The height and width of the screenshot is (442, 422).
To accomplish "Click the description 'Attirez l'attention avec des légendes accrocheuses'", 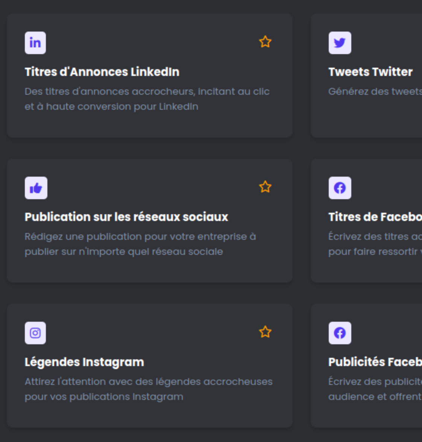I will click(x=149, y=389).
